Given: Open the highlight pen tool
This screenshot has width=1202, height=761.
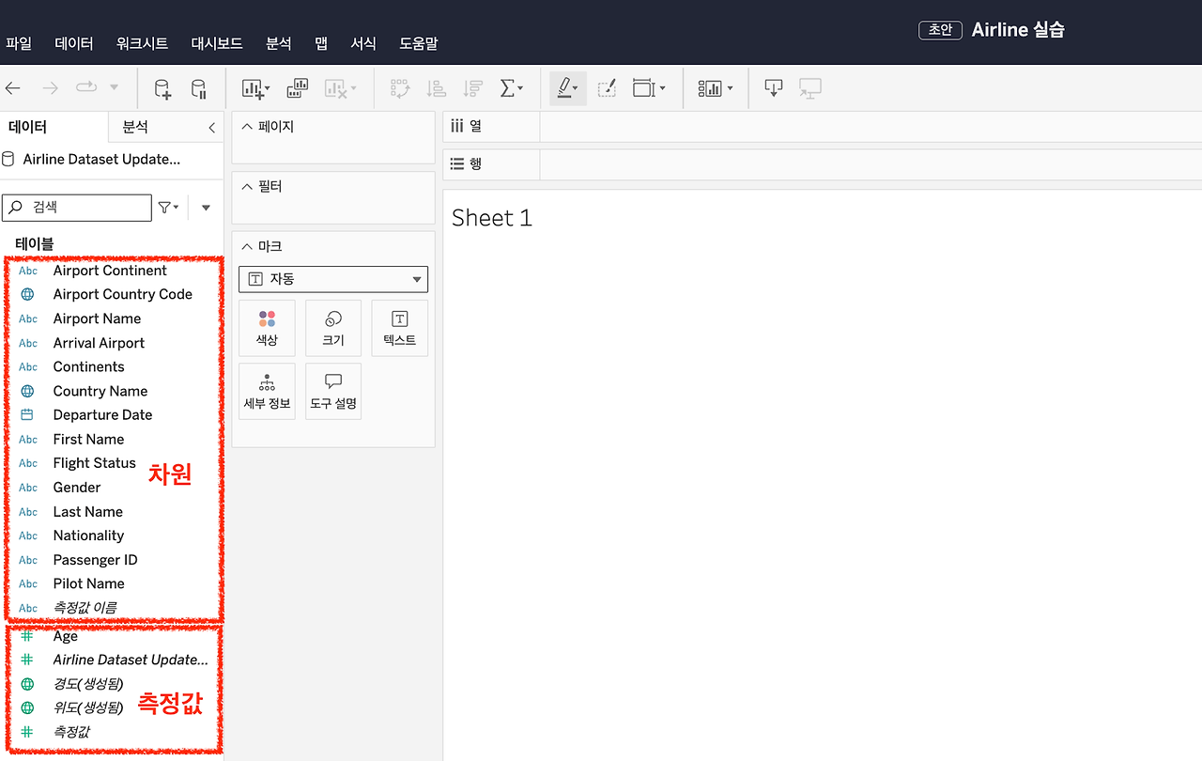Looking at the screenshot, I should [x=568, y=88].
